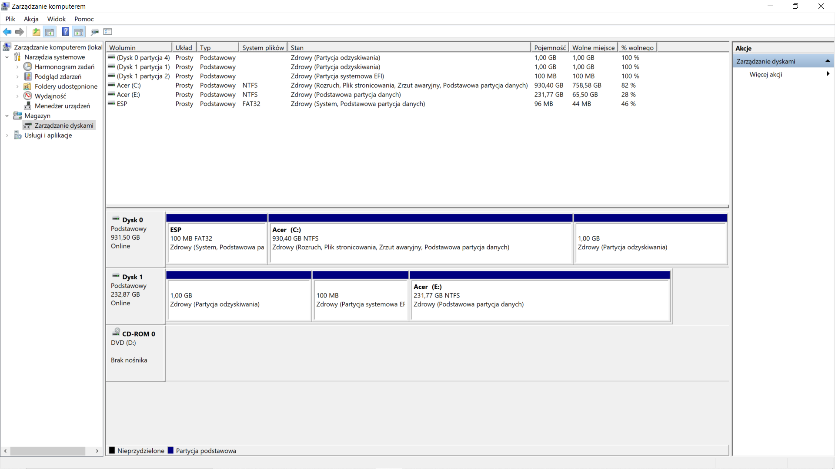Toggle the Action pane visibility

point(79,32)
